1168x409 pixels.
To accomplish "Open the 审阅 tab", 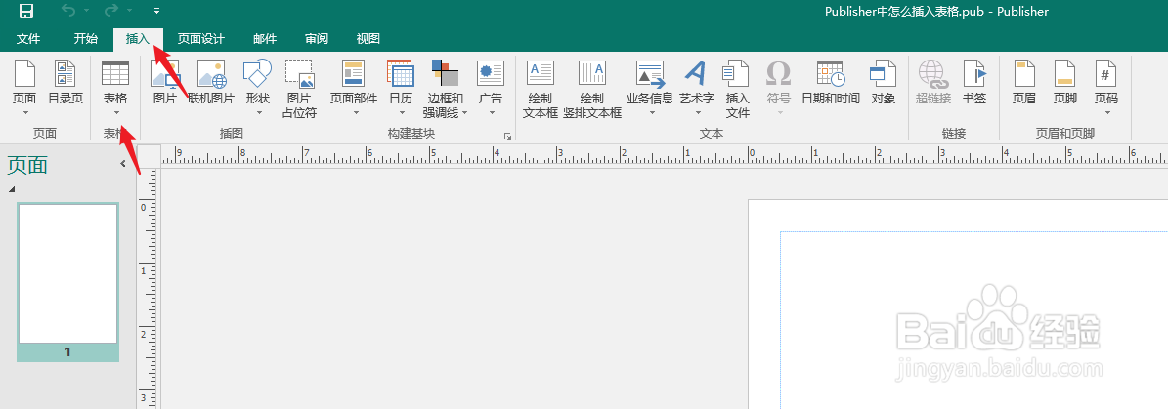I will 317,39.
